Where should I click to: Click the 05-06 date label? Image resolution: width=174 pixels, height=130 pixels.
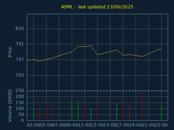pyautogui.click(x=46, y=125)
